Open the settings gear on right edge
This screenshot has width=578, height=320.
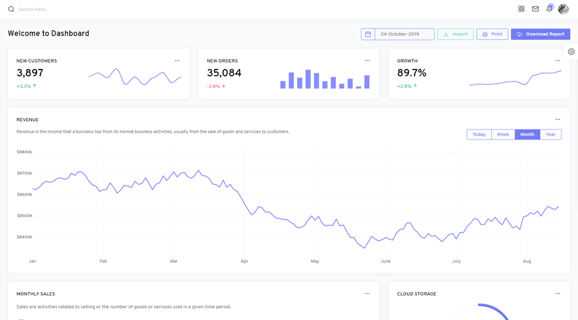click(571, 52)
